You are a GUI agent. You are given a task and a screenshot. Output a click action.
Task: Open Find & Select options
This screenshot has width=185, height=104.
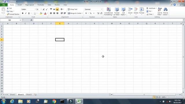tap(165, 11)
